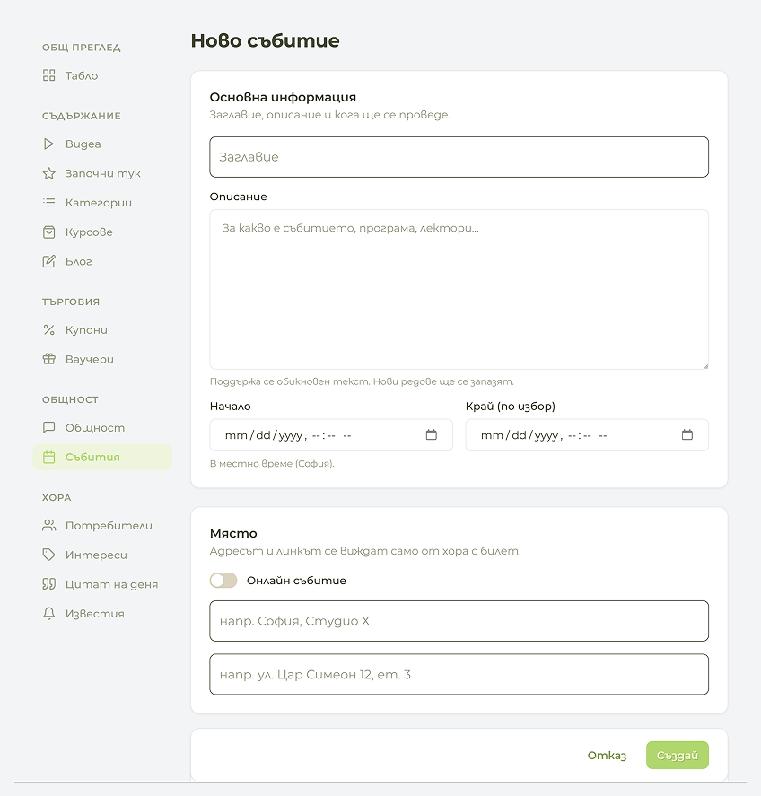Open calendar picker for Начало field
This screenshot has height=796, width=761.
click(x=431, y=434)
